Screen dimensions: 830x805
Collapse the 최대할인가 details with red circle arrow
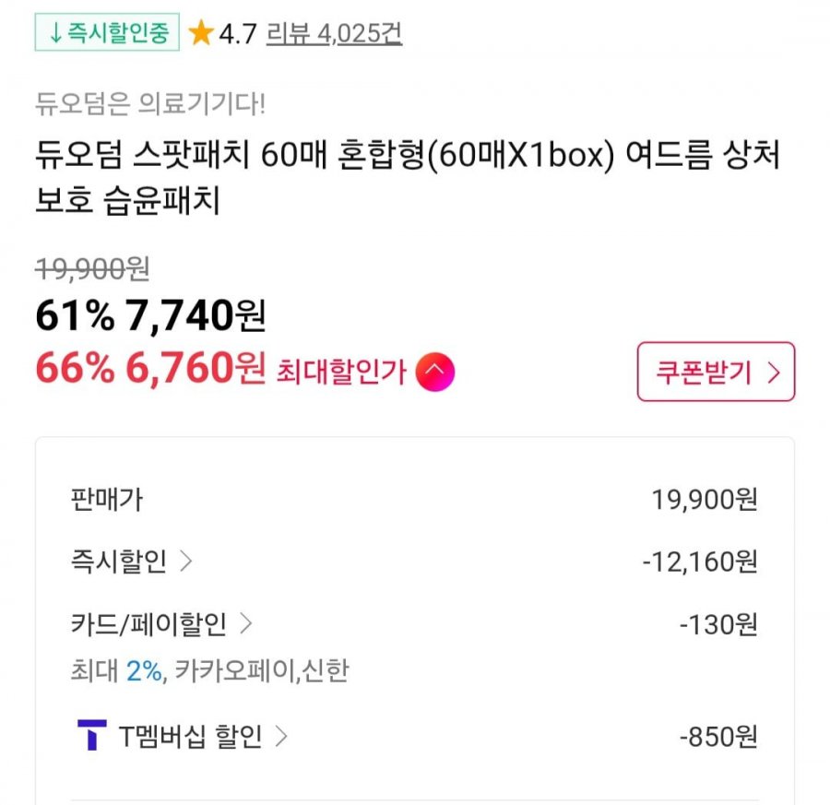[x=435, y=372]
